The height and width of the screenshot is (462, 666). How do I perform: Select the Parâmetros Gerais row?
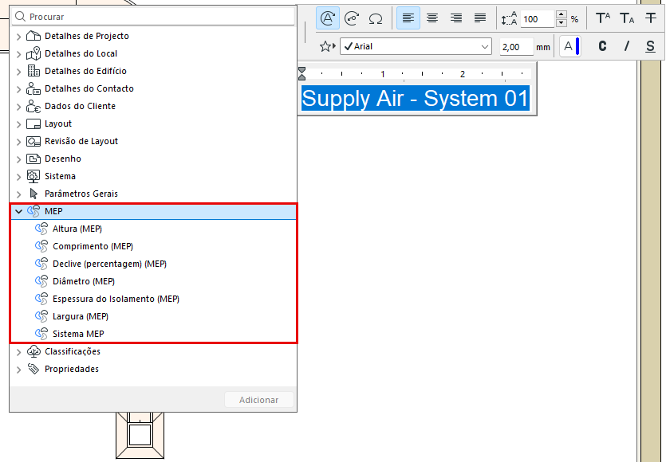click(153, 194)
